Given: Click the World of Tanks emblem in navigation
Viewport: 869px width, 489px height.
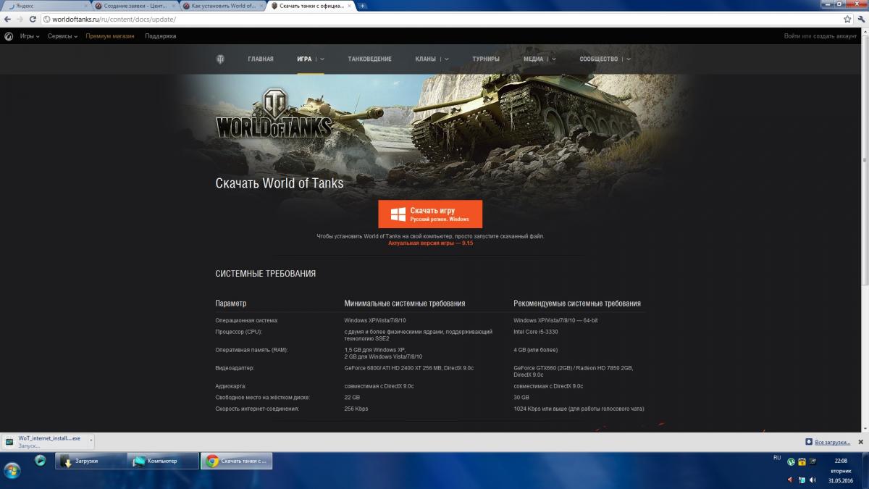Looking at the screenshot, I should pyautogui.click(x=220, y=59).
